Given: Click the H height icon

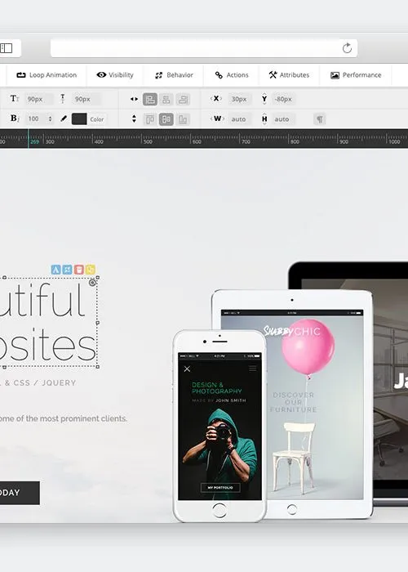Looking at the screenshot, I should pyautogui.click(x=264, y=119).
